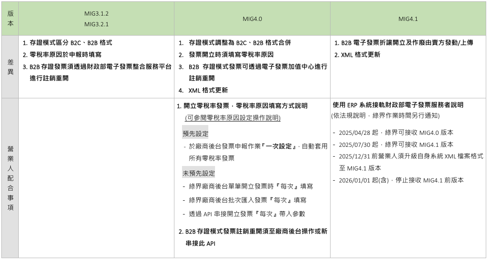Open the 可參閱零稅率原因設定操作說明 link
488x259 pixels.
tap(232, 118)
